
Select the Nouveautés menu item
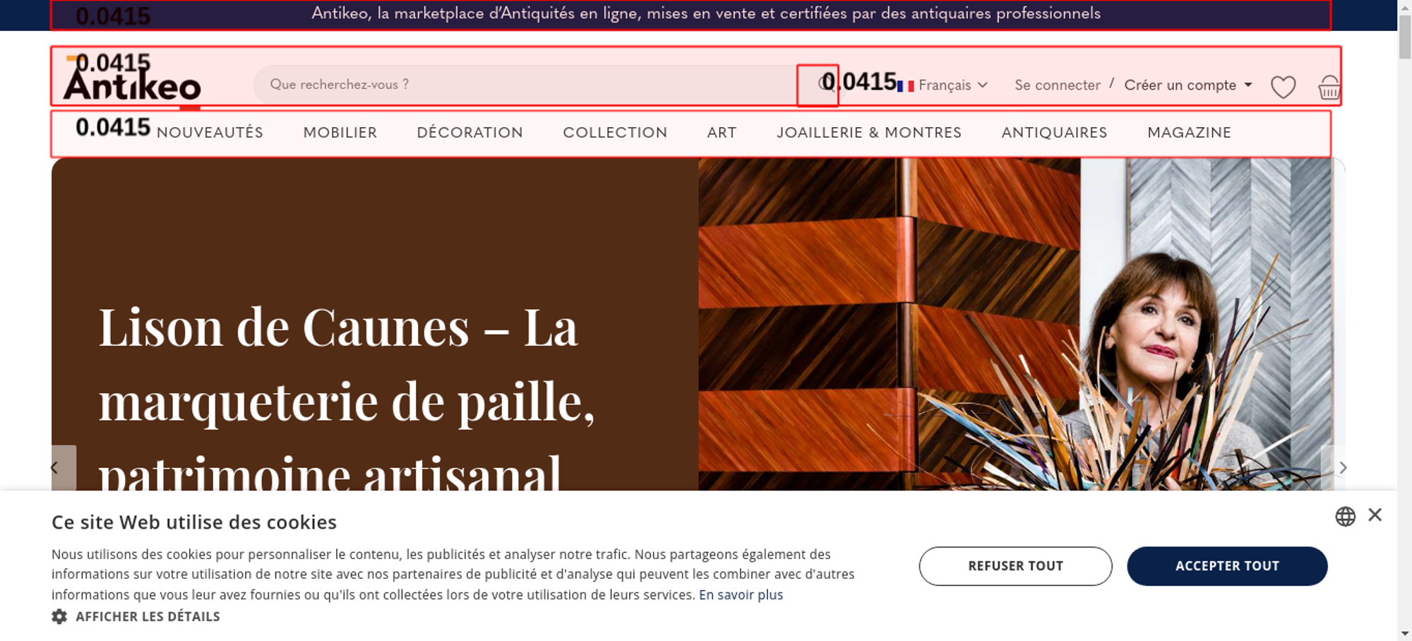tap(210, 133)
